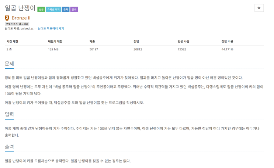
Task: Click the 스페셜 저지 badge
Action: point(53,10)
